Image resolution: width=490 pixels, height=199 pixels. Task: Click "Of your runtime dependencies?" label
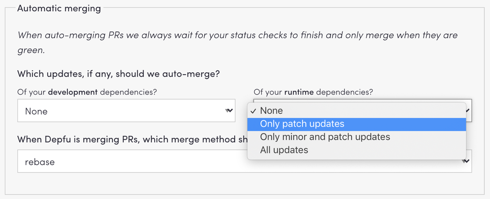tap(313, 93)
